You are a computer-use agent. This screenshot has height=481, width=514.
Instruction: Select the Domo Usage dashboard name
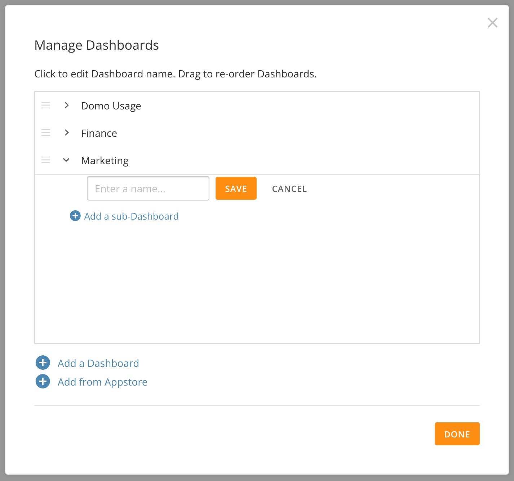coord(111,105)
